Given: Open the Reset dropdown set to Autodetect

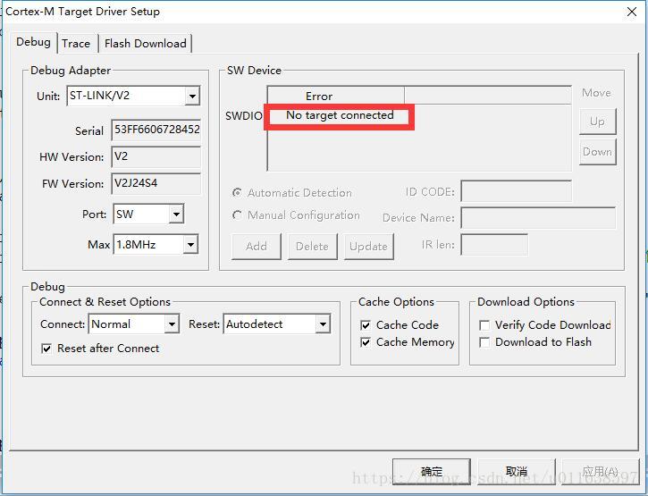Looking at the screenshot, I should 277,324.
